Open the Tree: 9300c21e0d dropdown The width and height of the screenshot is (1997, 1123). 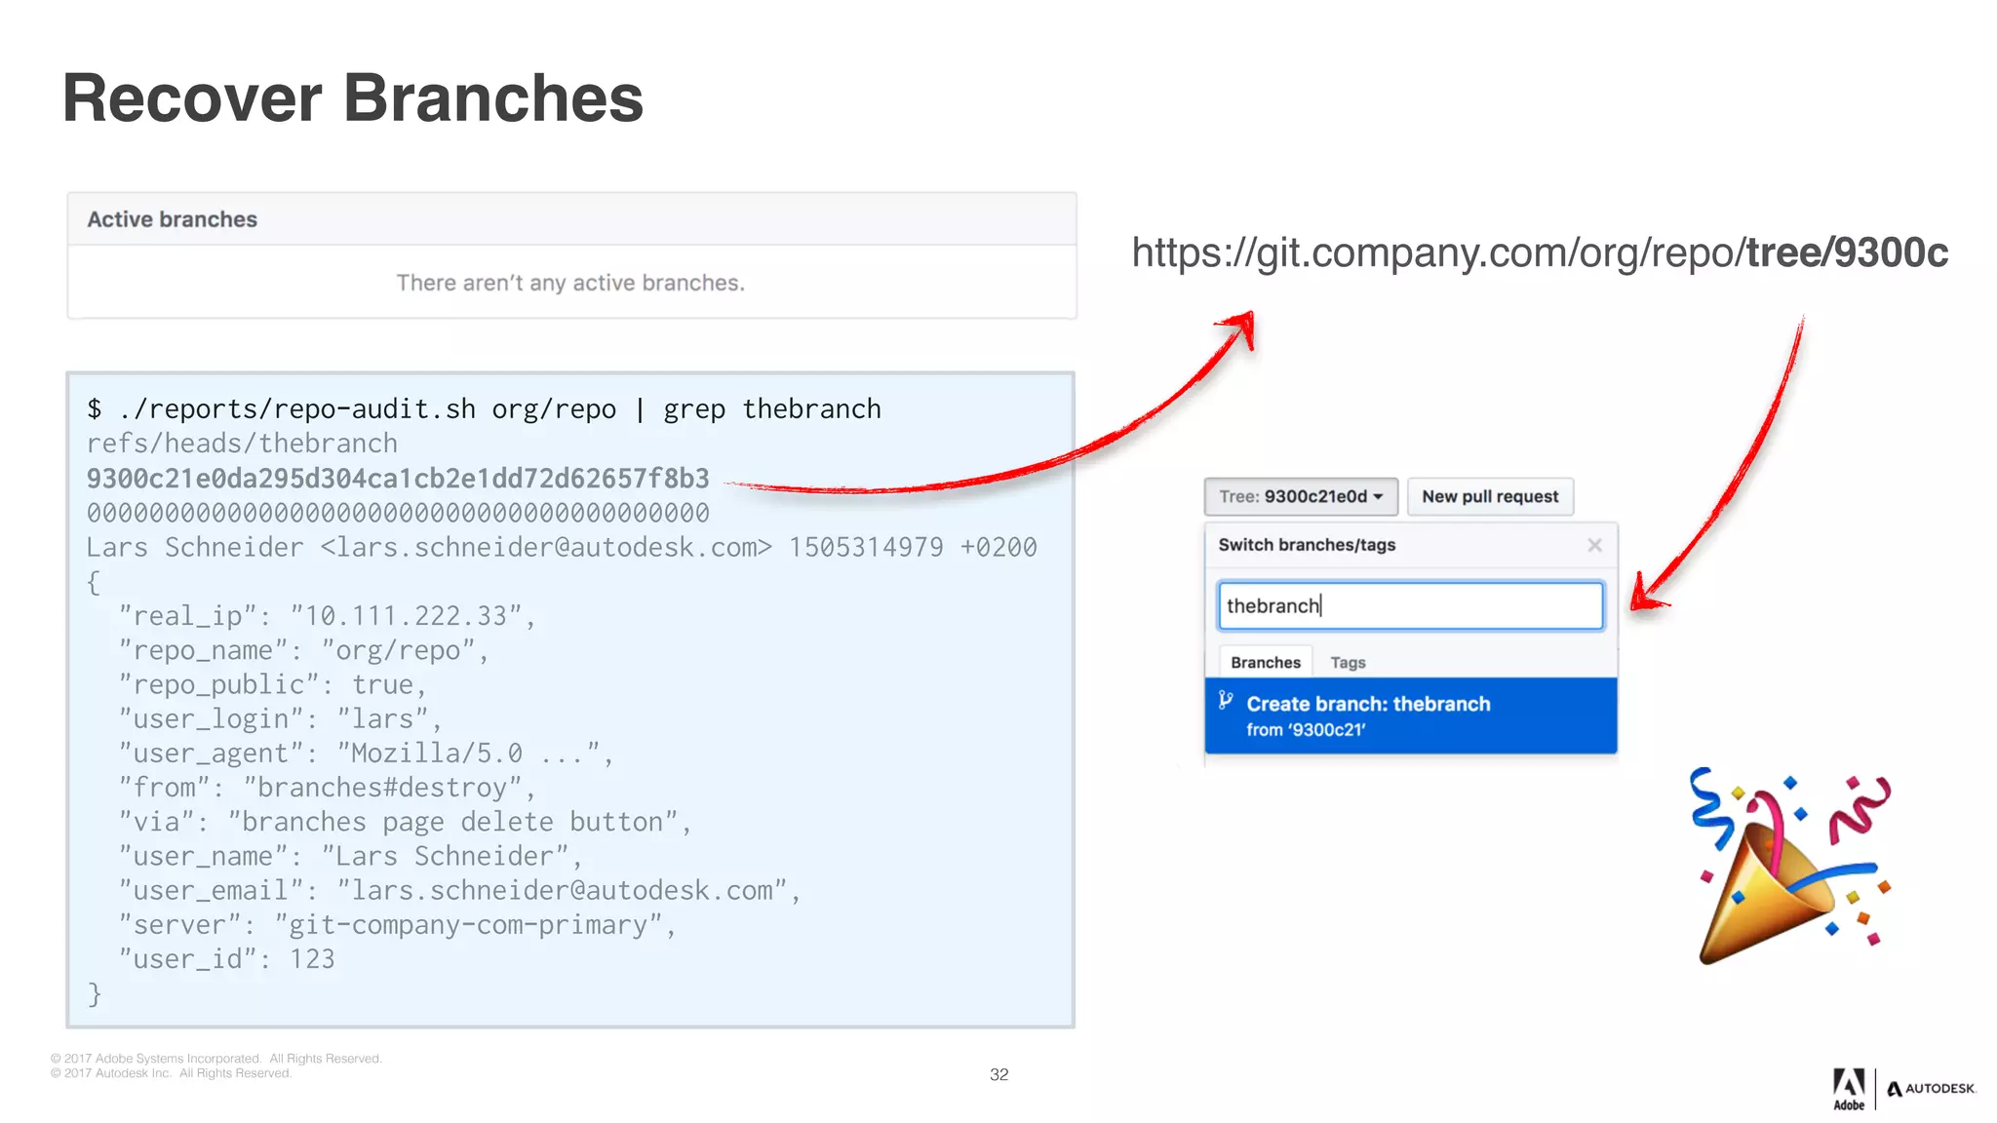[x=1300, y=496]
